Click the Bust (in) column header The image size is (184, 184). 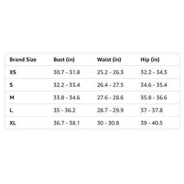pyautogui.click(x=64, y=60)
